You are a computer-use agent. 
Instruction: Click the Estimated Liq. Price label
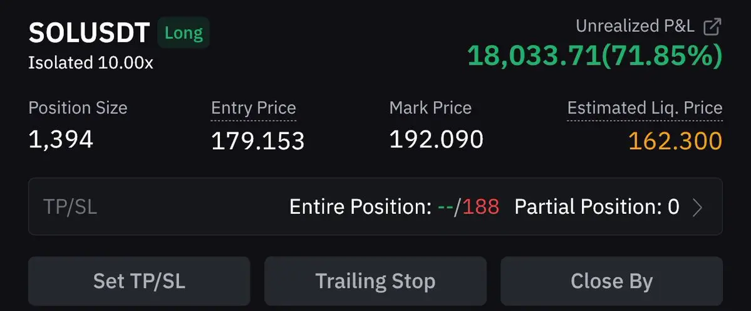tap(645, 108)
